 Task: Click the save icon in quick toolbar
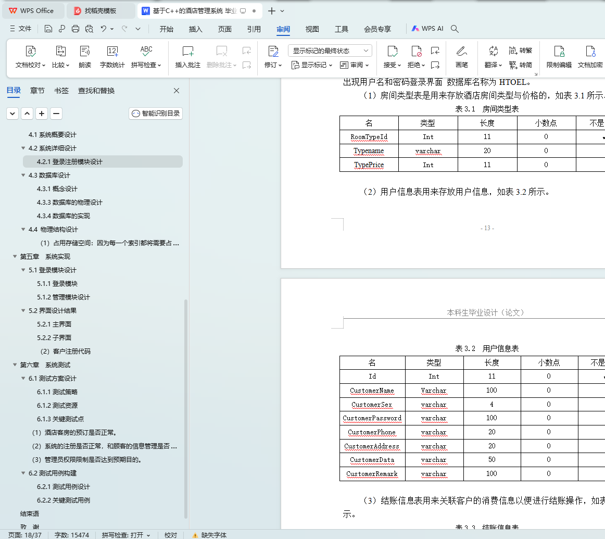(48, 29)
